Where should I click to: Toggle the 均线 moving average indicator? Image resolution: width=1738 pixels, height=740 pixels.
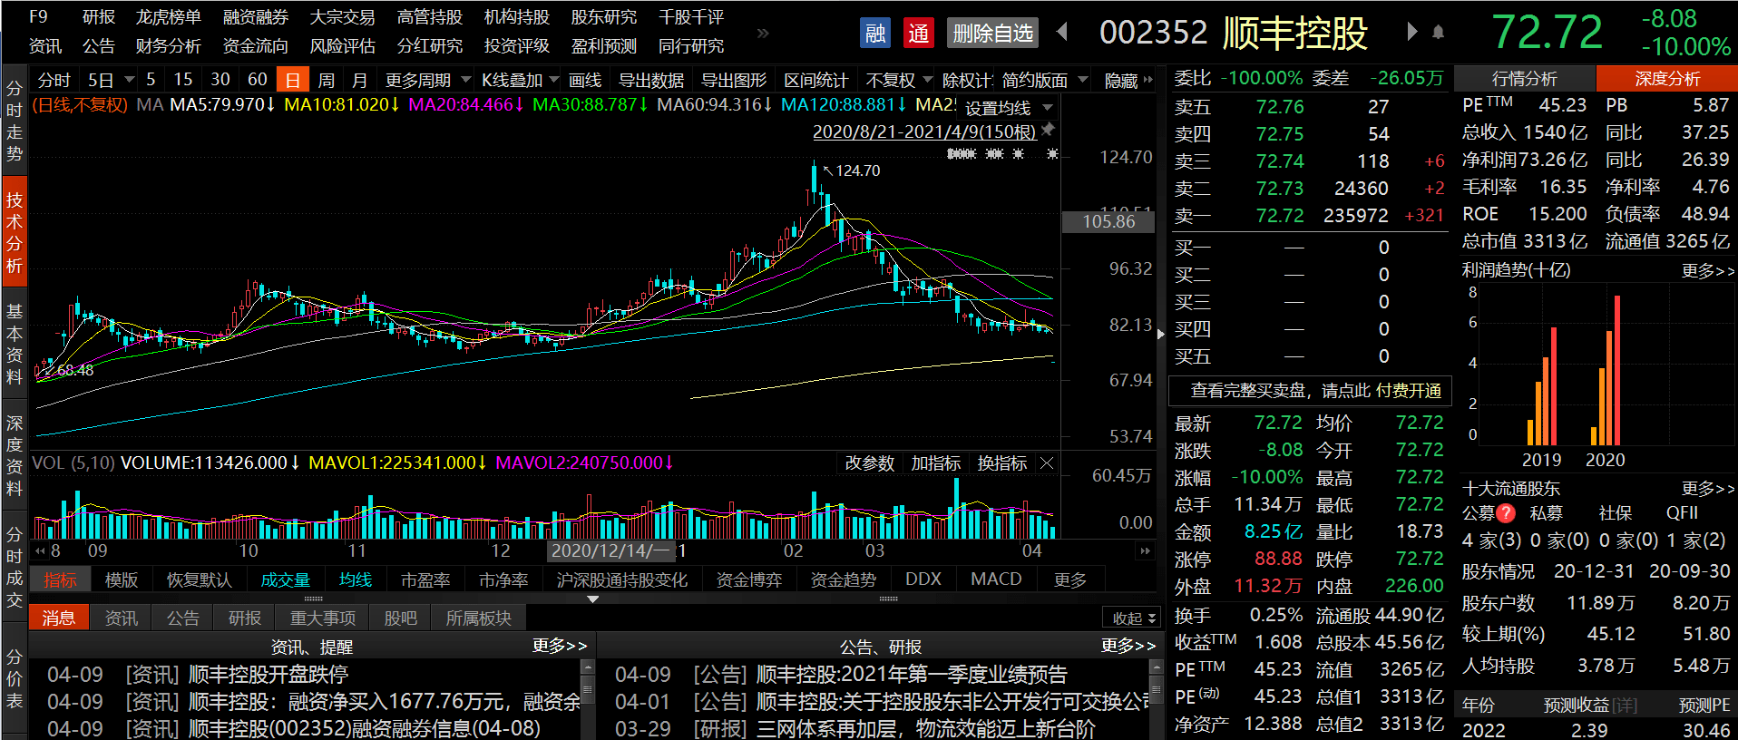pos(355,579)
